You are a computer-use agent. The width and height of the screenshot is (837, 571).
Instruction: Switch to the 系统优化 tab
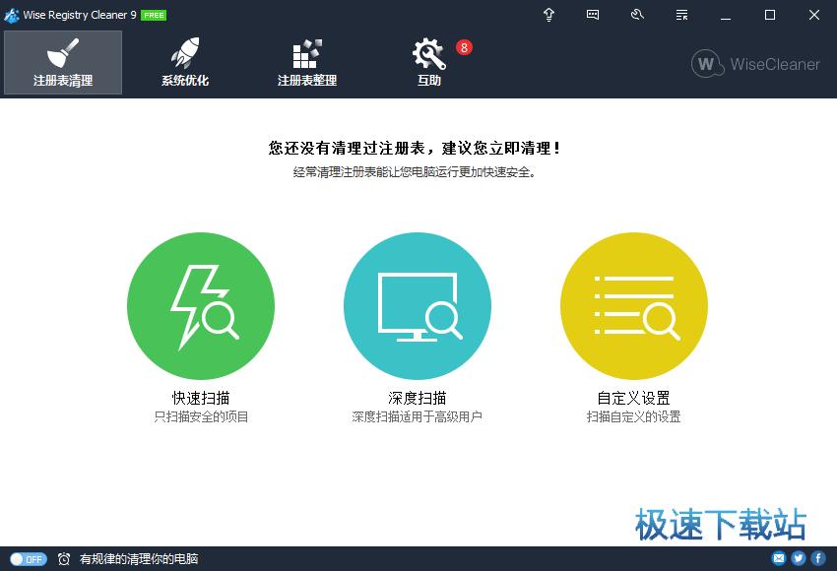(x=185, y=63)
